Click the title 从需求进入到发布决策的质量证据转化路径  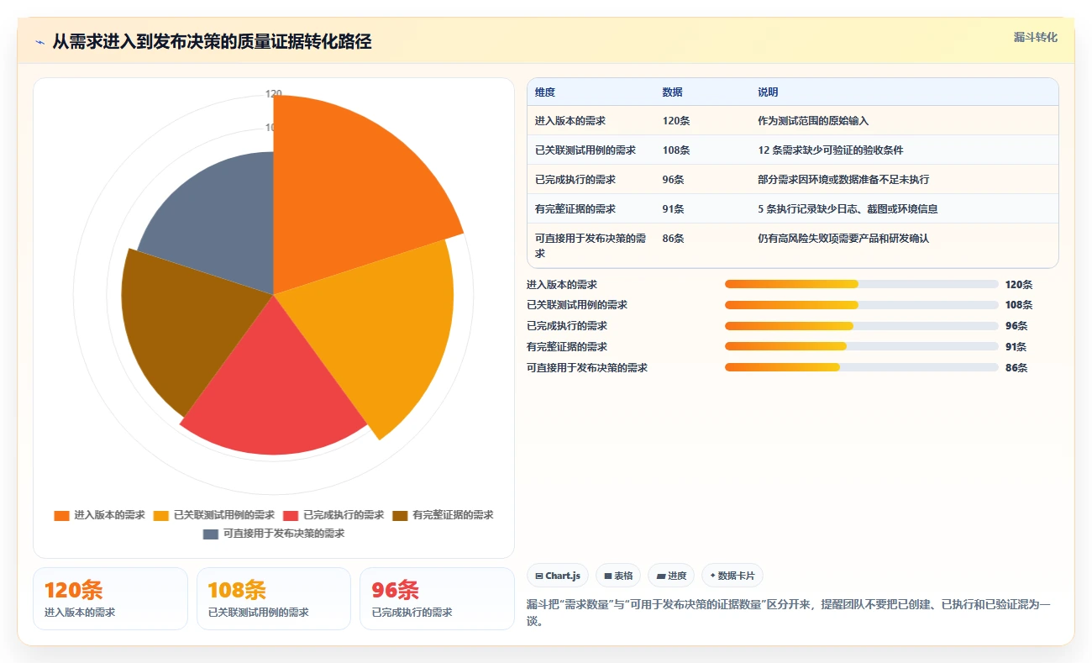[212, 41]
